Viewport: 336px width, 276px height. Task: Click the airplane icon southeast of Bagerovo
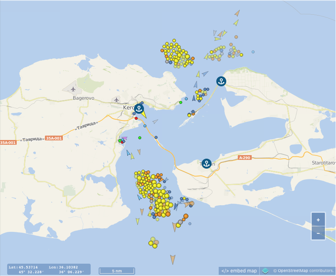(x=116, y=100)
